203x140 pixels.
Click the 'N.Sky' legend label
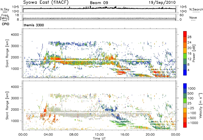(x=5, y=9)
